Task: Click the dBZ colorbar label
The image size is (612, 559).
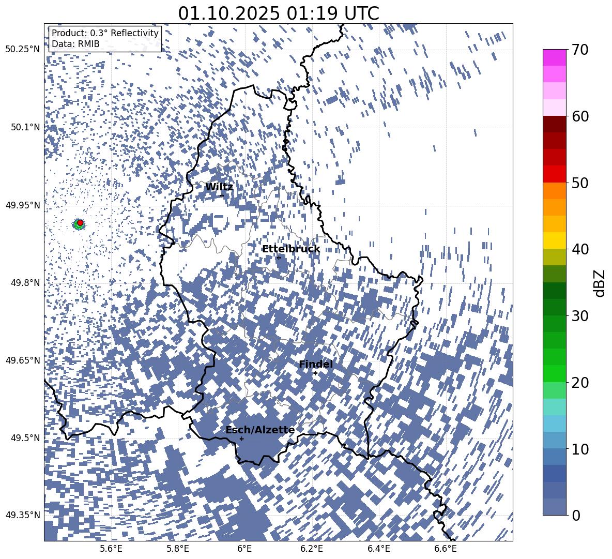Action: [599, 283]
